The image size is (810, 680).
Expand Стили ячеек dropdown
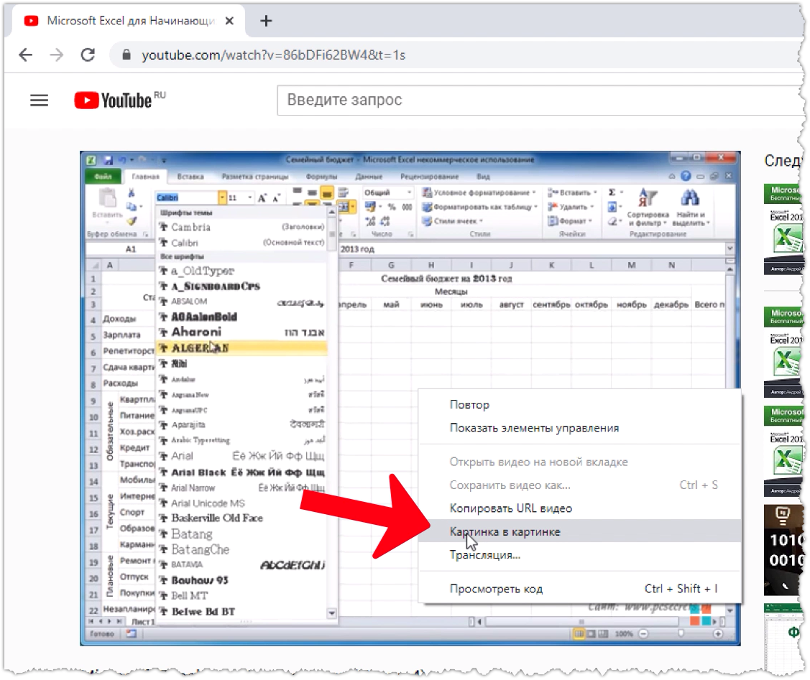click(481, 221)
